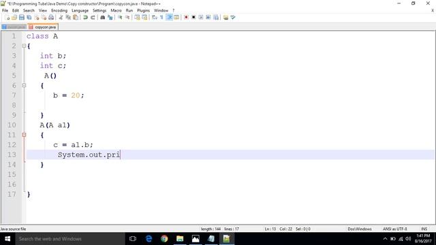Image resolution: width=436 pixels, height=245 pixels.
Task: Launch Google Chrome from the taskbar
Action: 164,239
